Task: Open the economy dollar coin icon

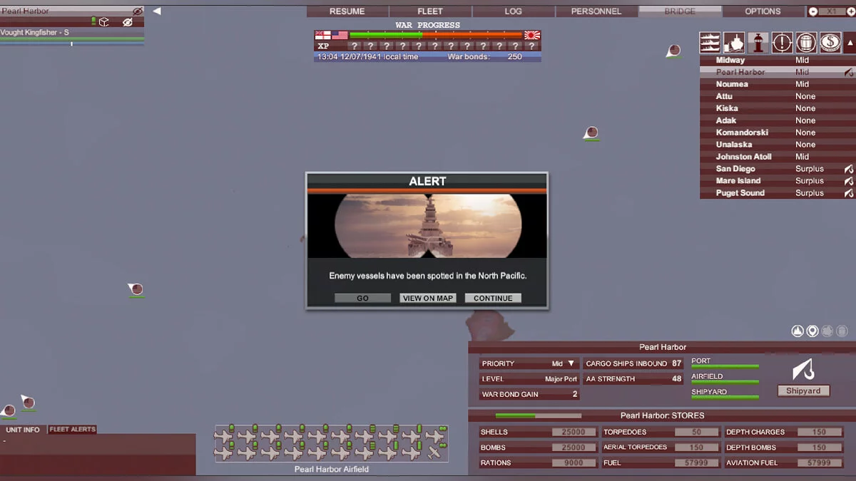Action: (x=829, y=43)
